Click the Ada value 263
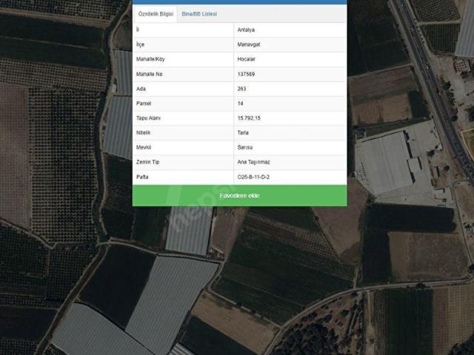474x355 pixels. (x=242, y=89)
